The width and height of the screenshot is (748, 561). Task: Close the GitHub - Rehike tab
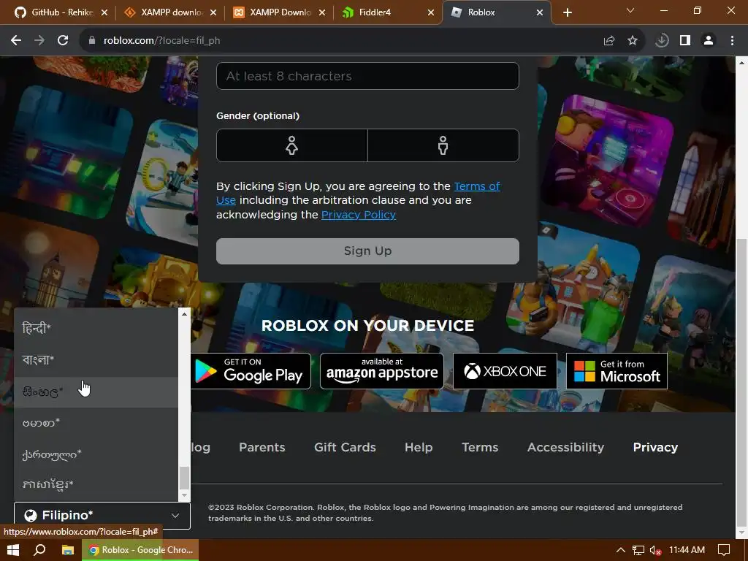104,12
